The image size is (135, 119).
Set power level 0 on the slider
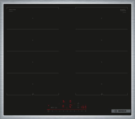coord(52,111)
